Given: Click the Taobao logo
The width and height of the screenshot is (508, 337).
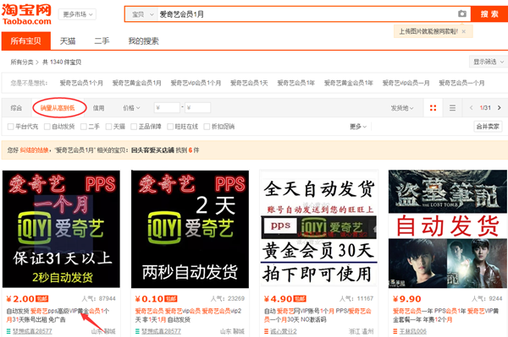Looking at the screenshot, I should pyautogui.click(x=26, y=14).
